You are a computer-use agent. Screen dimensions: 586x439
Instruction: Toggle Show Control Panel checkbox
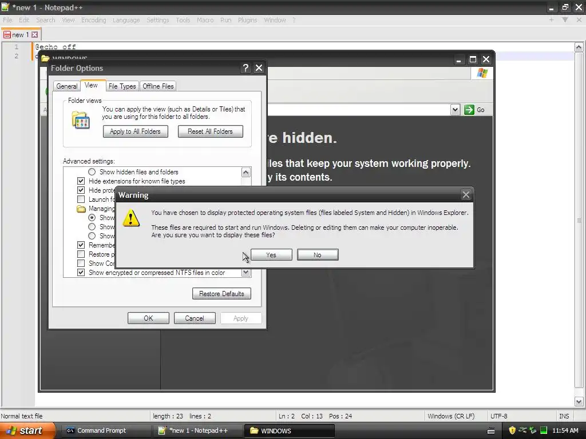click(x=81, y=264)
